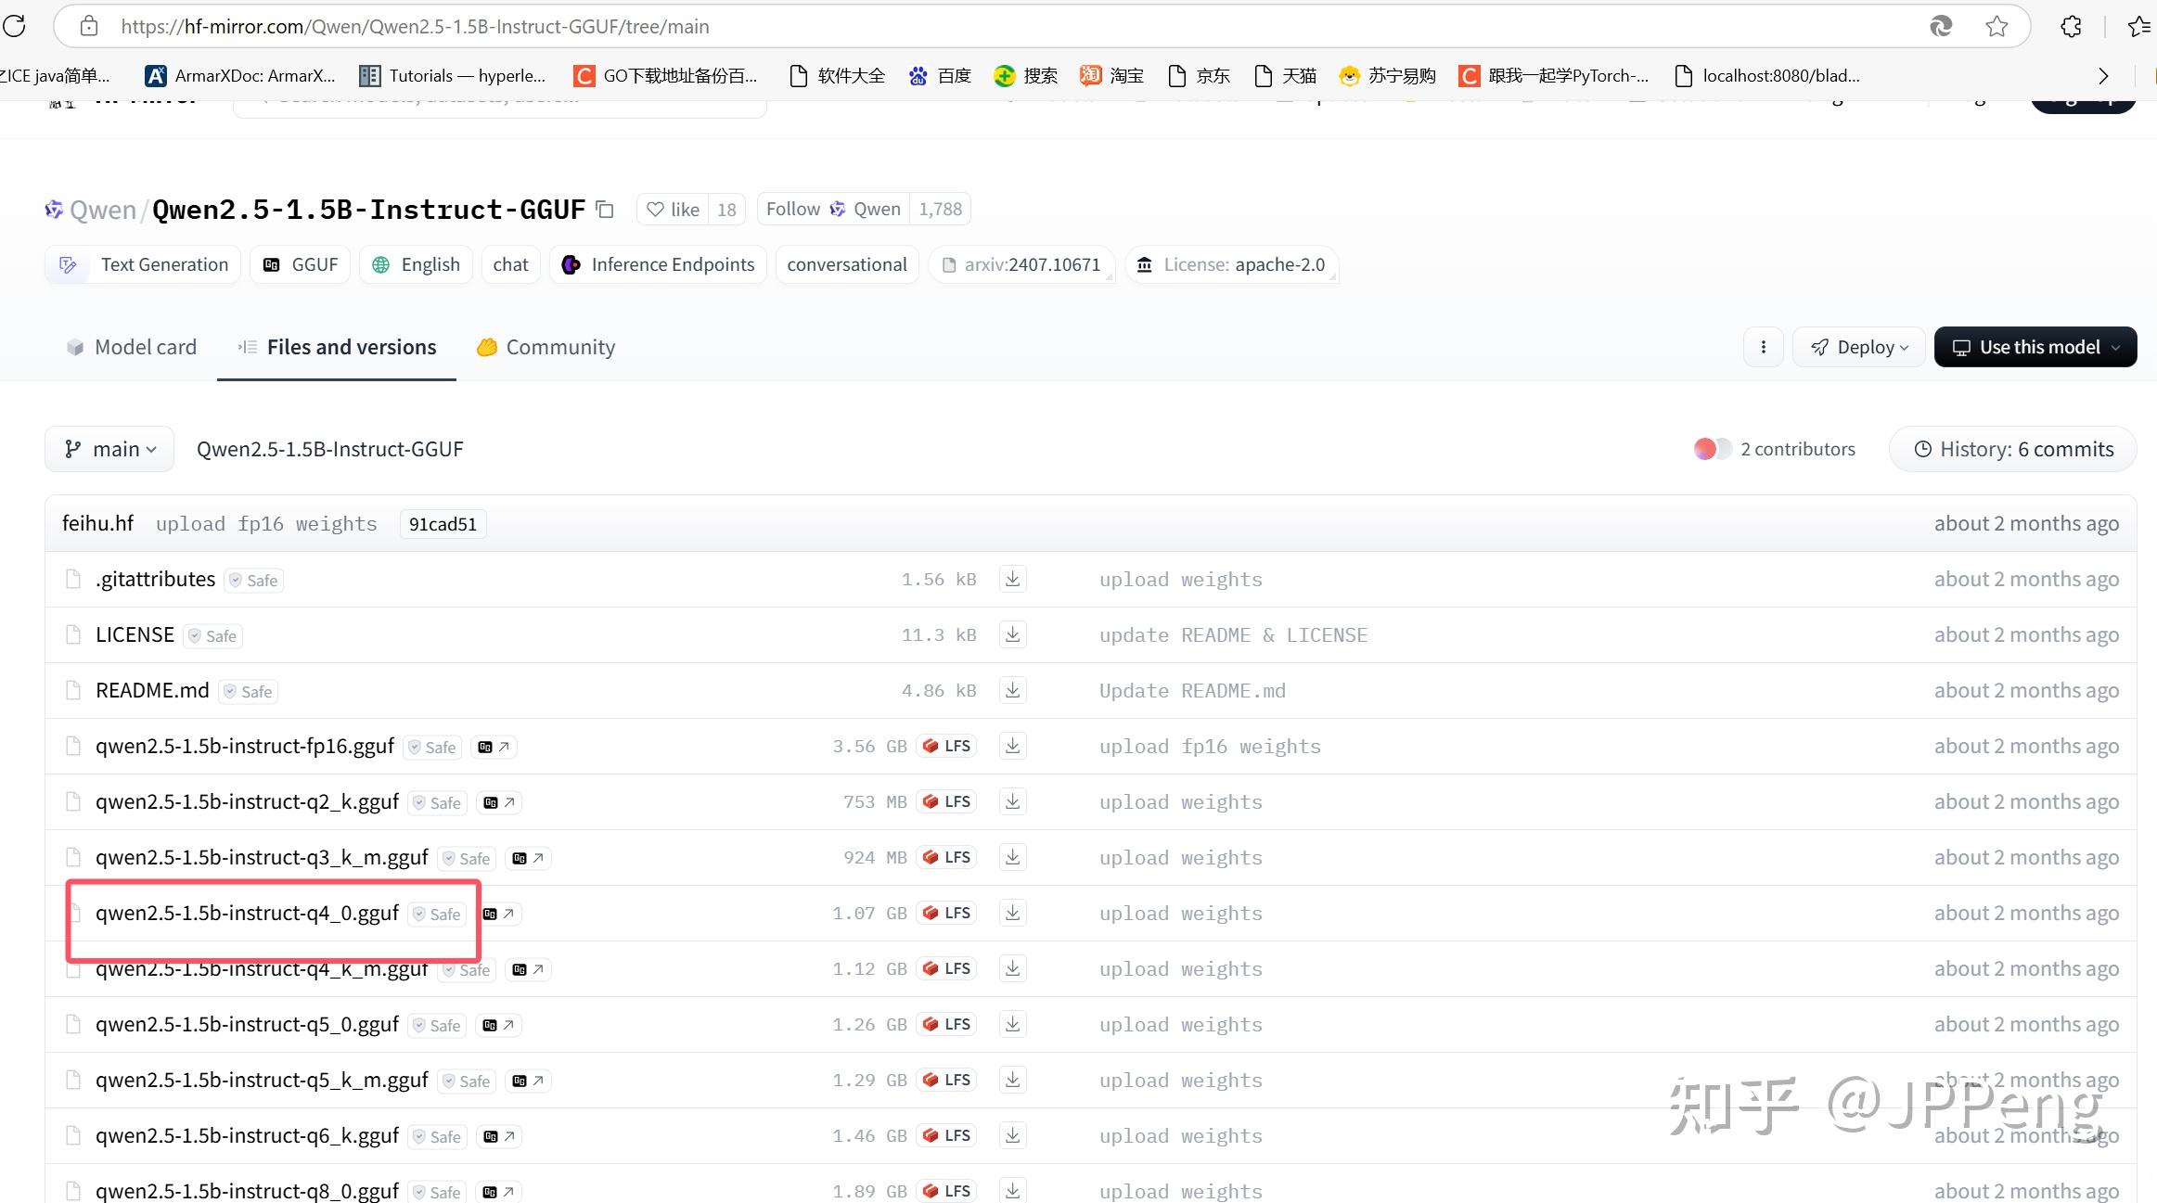Viewport: 2157px width, 1203px height.
Task: Click the 2 contributors avatars
Action: click(1712, 449)
